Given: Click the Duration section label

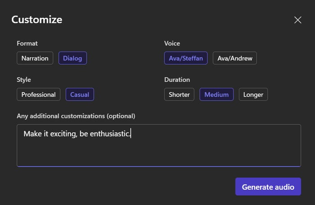Looking at the screenshot, I should [177, 79].
